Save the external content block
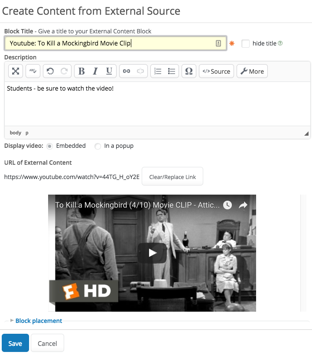The image size is (312, 355). (x=16, y=343)
